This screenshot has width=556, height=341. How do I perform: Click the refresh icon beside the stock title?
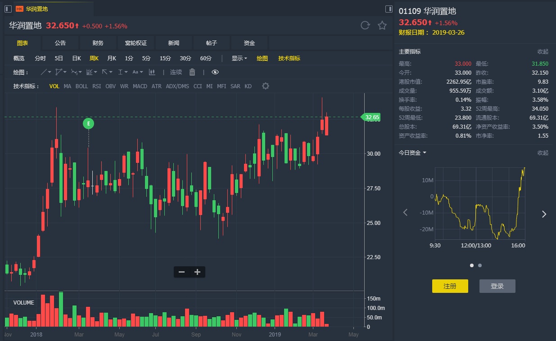coord(365,26)
